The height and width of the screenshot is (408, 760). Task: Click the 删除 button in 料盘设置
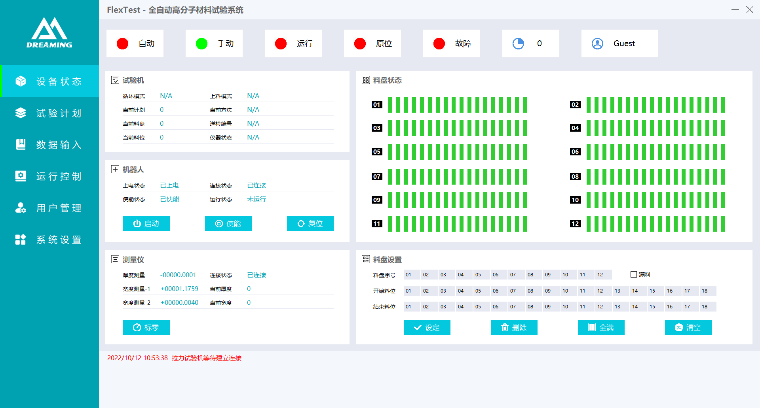514,327
